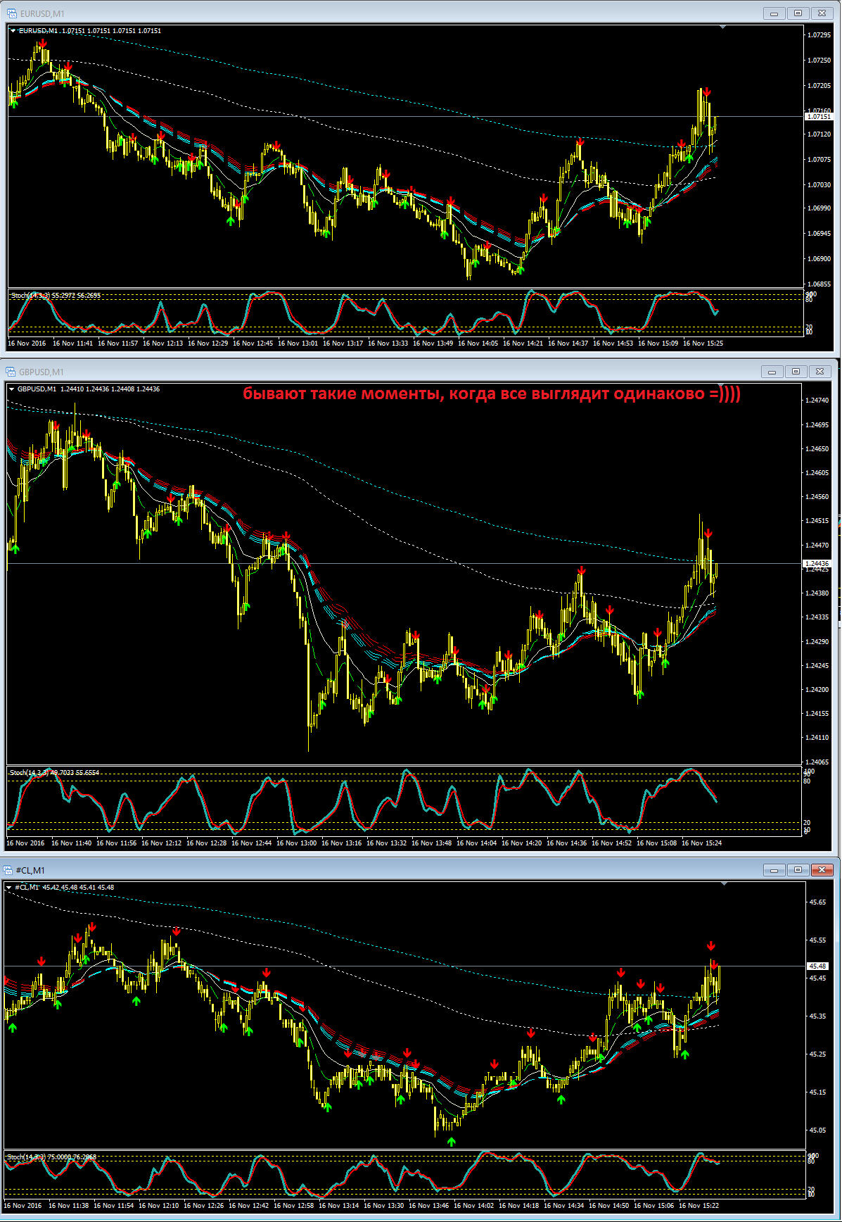Close the #CL,M1 chart window
The width and height of the screenshot is (842, 1222).
[822, 870]
